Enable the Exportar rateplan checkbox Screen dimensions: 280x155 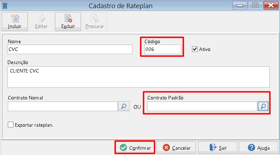11,125
